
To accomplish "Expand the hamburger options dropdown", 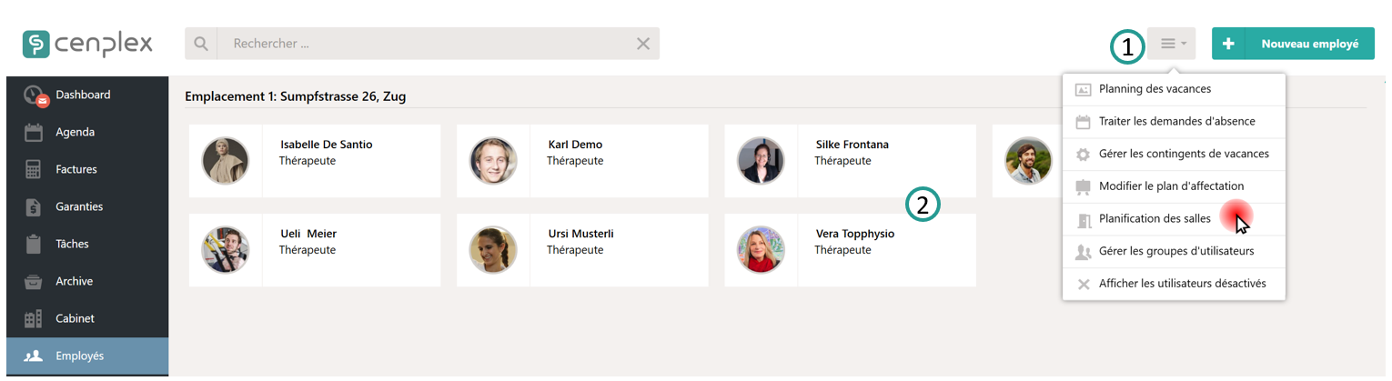I will [1172, 44].
